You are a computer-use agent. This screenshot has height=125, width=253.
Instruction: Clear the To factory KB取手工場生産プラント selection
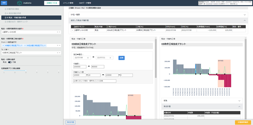point(58,53)
